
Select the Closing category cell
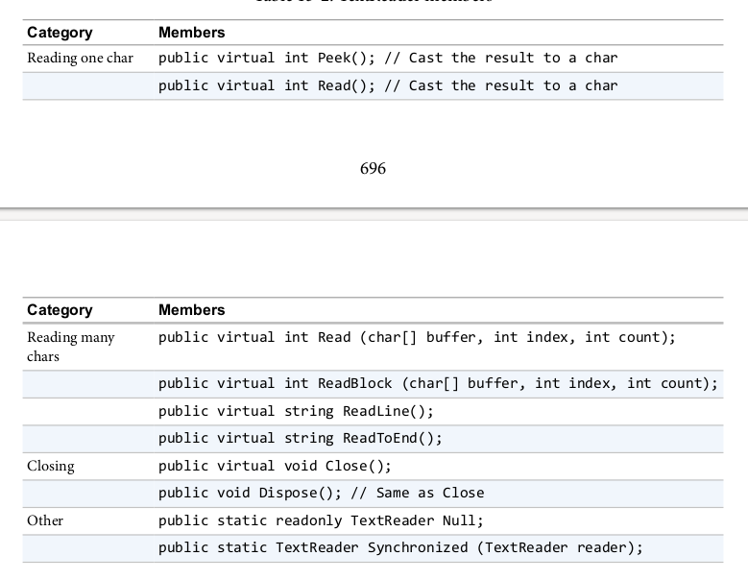click(51, 467)
